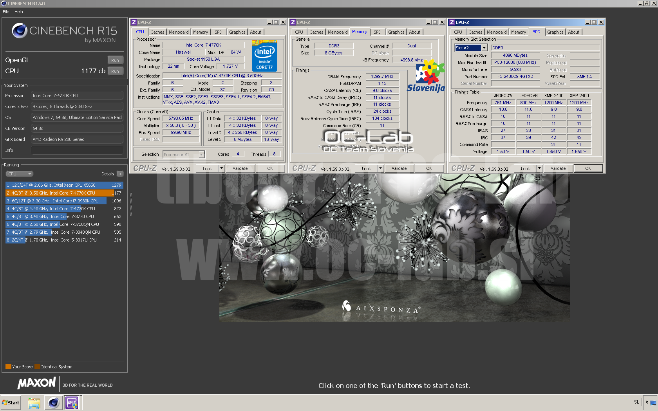
Task: Select the Intel Xeon X5650 ranking bar
Action: [x=64, y=185]
